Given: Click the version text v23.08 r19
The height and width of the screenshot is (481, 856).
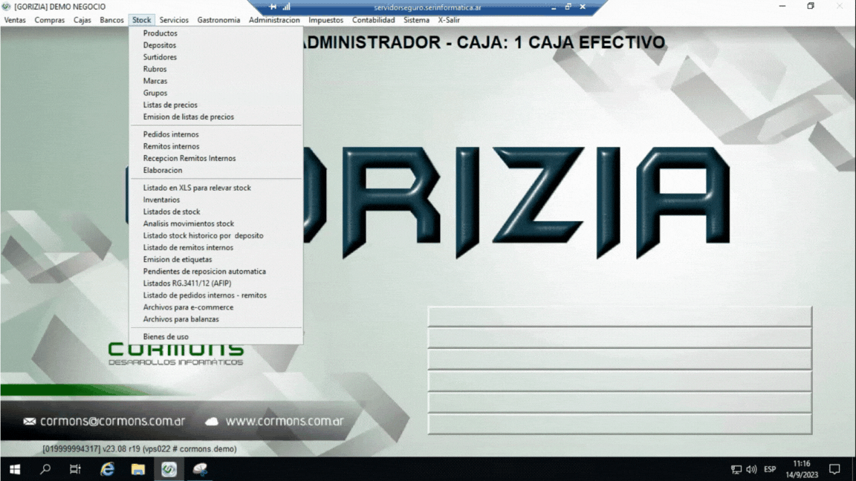Looking at the screenshot, I should pyautogui.click(x=122, y=449).
